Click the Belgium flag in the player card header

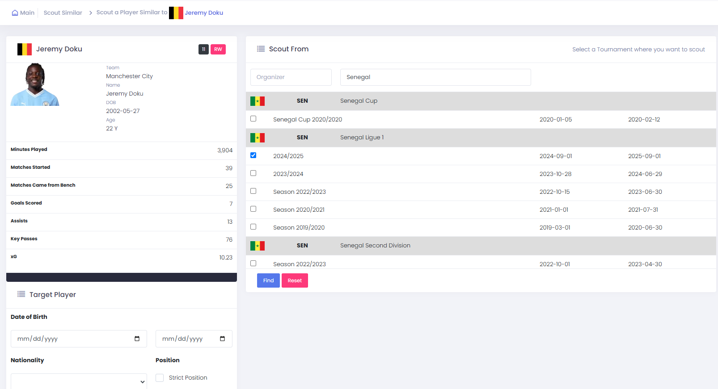[x=25, y=49]
